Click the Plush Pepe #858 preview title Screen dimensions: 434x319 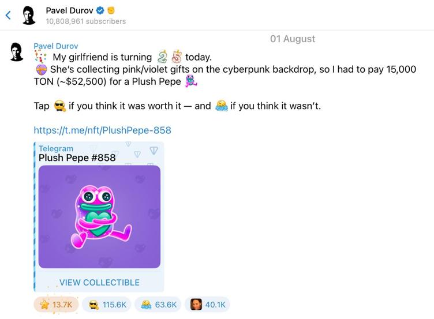[77, 157]
